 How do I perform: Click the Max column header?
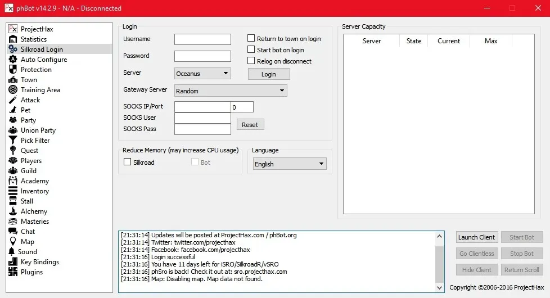(491, 40)
